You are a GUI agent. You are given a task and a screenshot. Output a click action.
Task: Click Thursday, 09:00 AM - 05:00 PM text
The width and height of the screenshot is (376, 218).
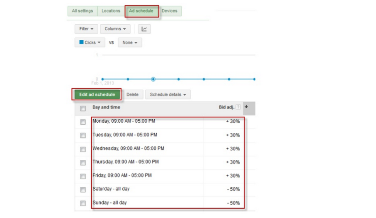126,162
